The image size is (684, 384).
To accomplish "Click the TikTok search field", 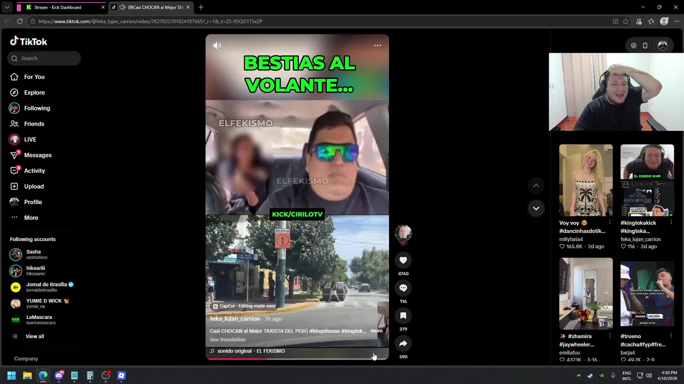I will 44,58.
